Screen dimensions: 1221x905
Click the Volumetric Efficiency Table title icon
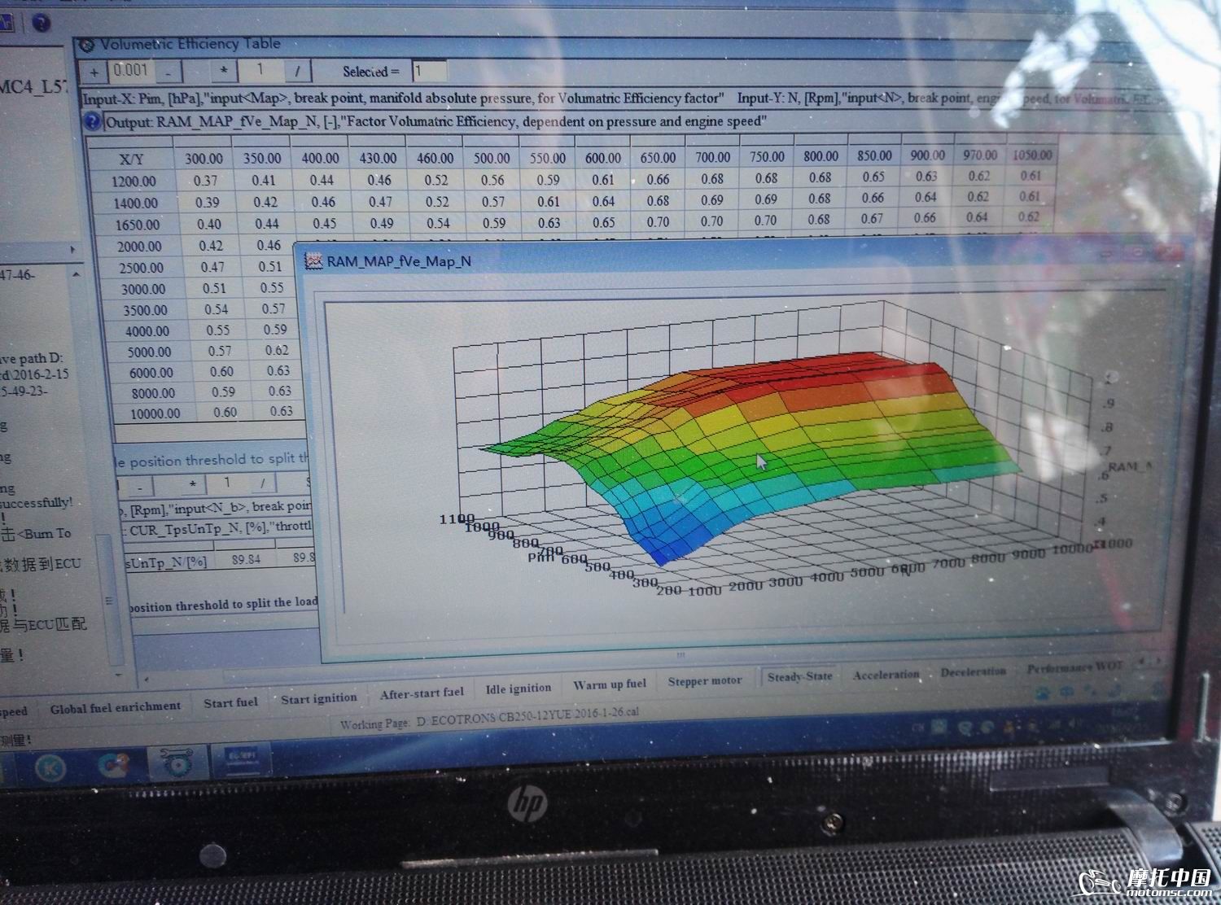(x=86, y=46)
